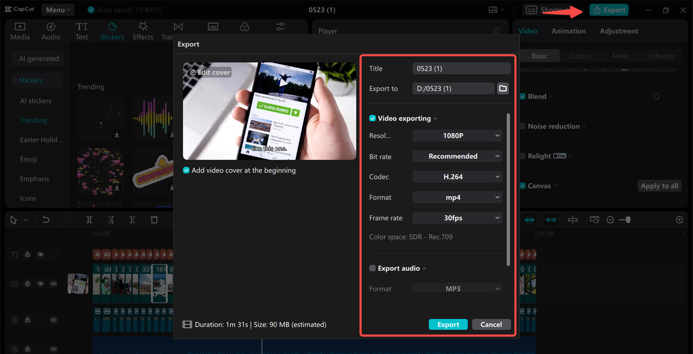The width and height of the screenshot is (693, 354).
Task: Toggle the Blend checkbox
Action: (x=523, y=96)
